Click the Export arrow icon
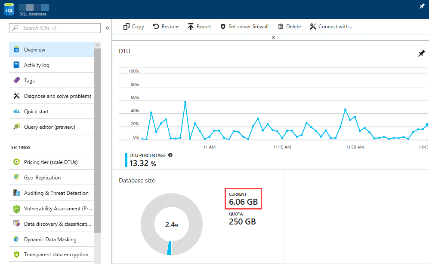 191,27
